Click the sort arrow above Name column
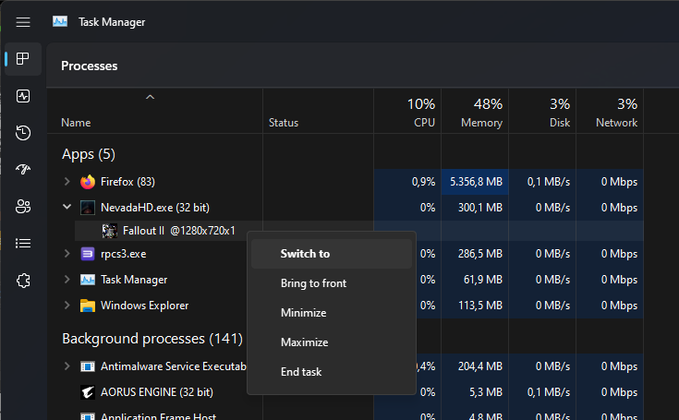The width and height of the screenshot is (679, 420). pos(150,97)
